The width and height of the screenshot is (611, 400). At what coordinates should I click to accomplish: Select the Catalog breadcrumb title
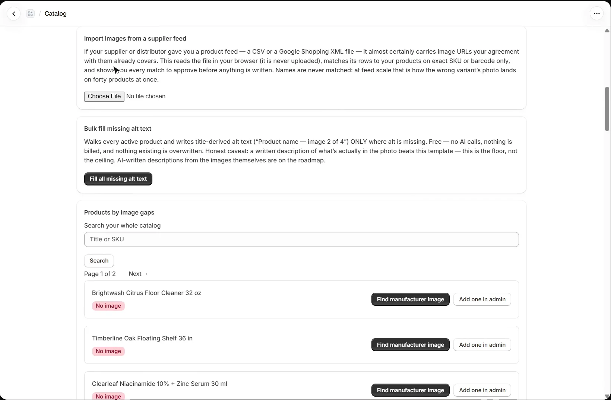point(56,14)
